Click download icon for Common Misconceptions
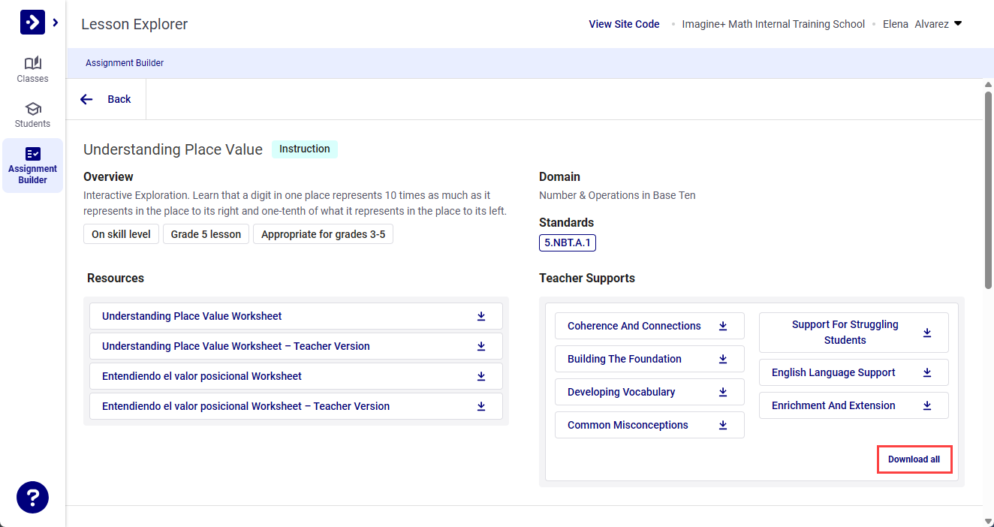This screenshot has width=994, height=527. pyautogui.click(x=723, y=425)
